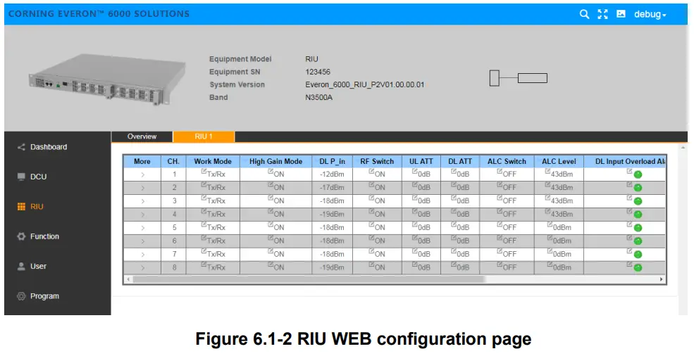Switch to the Overview tab

pyautogui.click(x=142, y=136)
